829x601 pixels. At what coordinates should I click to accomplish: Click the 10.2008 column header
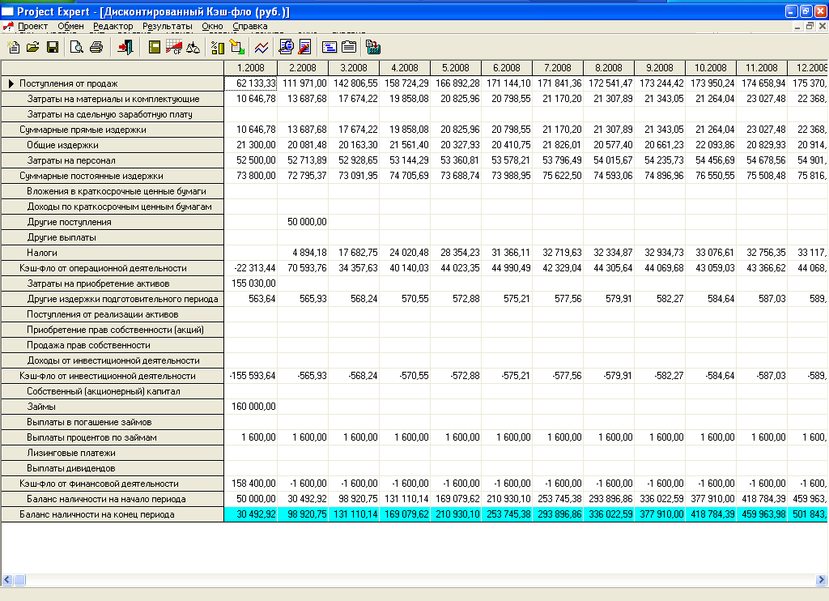click(x=710, y=68)
